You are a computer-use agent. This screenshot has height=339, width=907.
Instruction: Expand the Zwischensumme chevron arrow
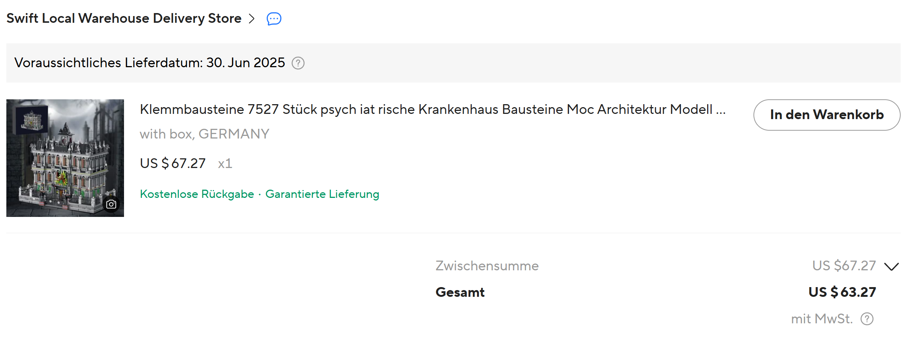click(x=891, y=266)
